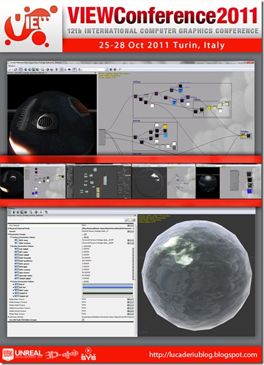Click the green arrows icon in lower properties toolbar
This screenshot has height=365, width=264.
[36, 212]
